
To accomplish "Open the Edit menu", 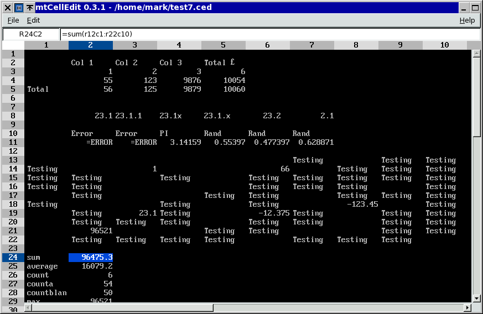I will [34, 20].
